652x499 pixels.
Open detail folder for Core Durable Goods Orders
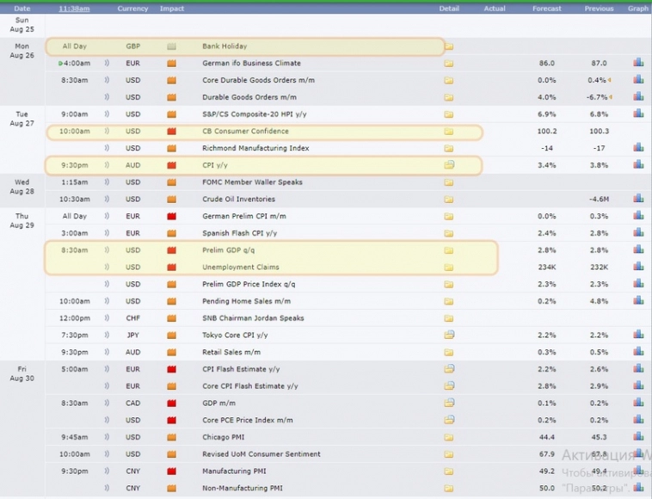pyautogui.click(x=449, y=81)
